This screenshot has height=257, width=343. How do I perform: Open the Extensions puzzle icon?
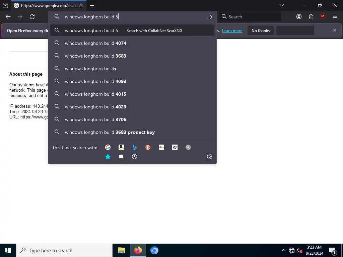tap(311, 17)
